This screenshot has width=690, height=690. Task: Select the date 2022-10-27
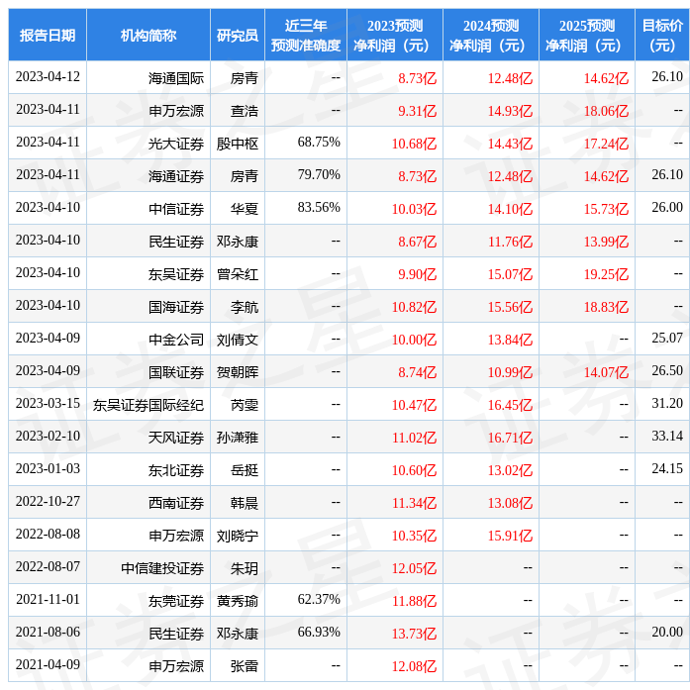(x=48, y=501)
